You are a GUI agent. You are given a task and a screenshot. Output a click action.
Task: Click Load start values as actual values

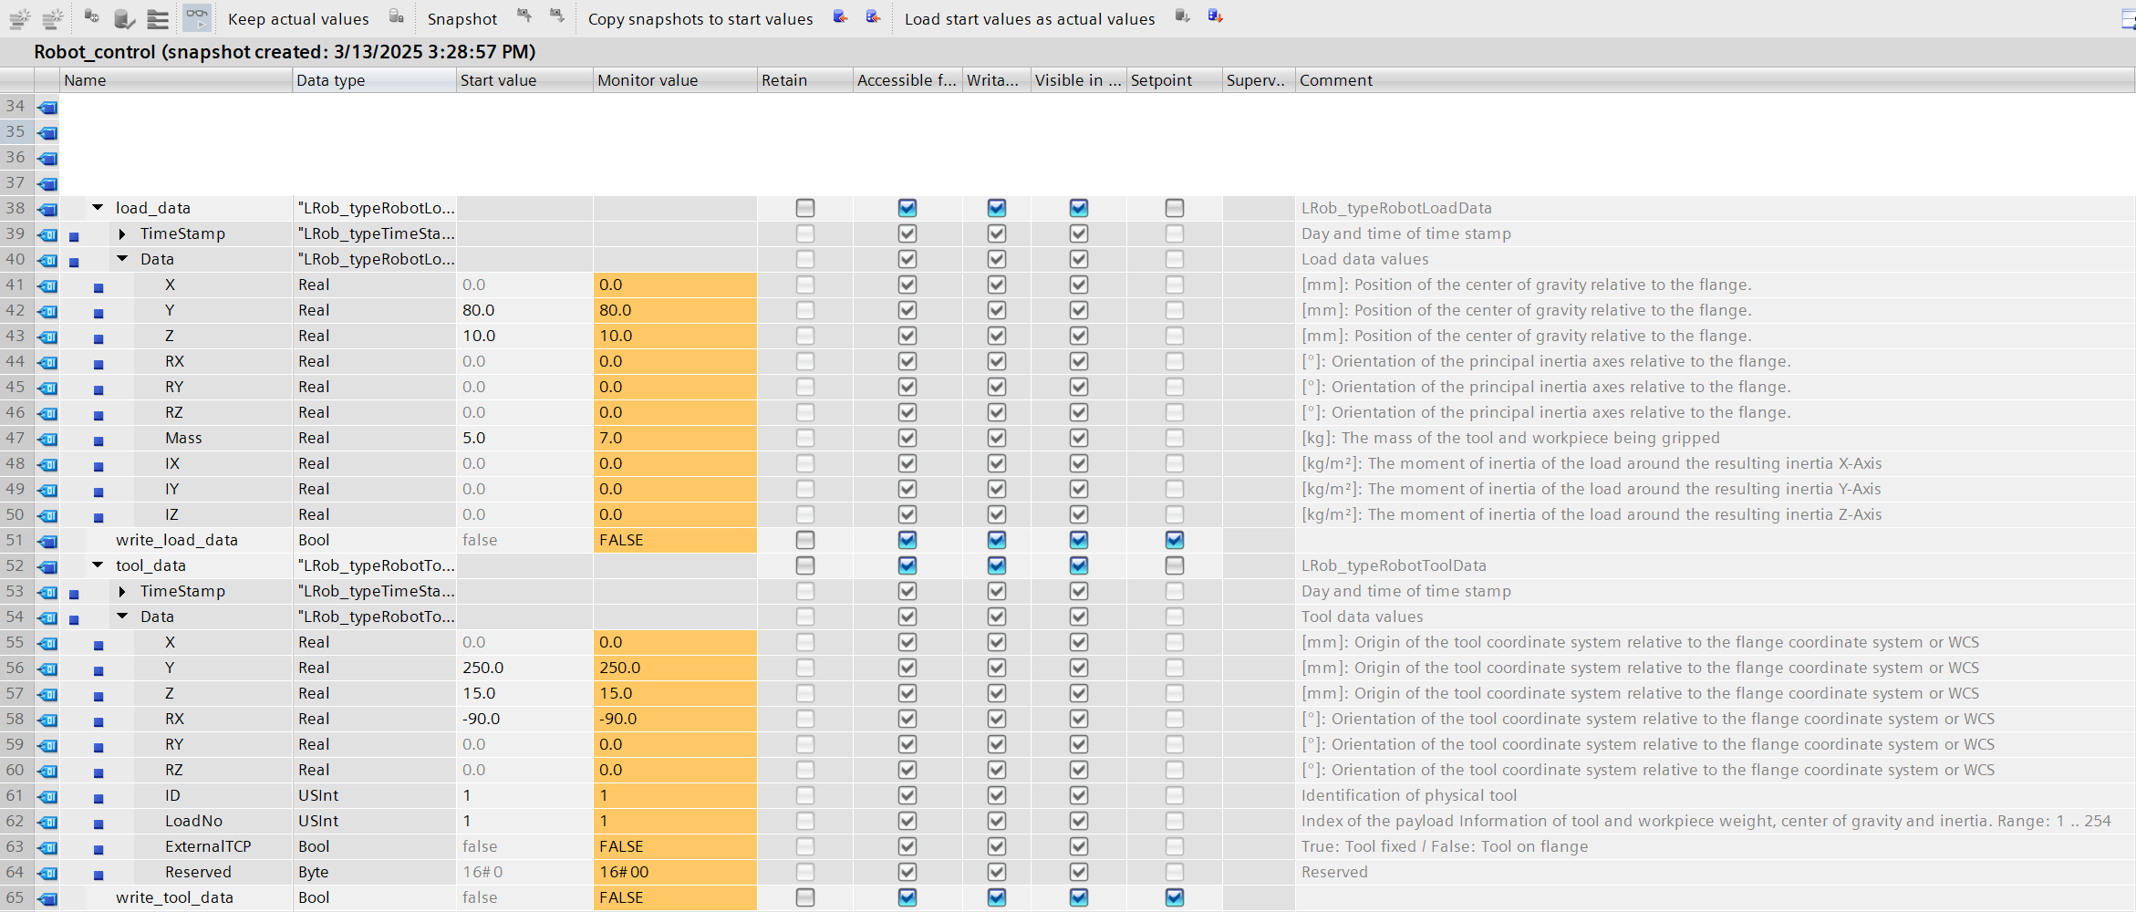click(x=1030, y=19)
